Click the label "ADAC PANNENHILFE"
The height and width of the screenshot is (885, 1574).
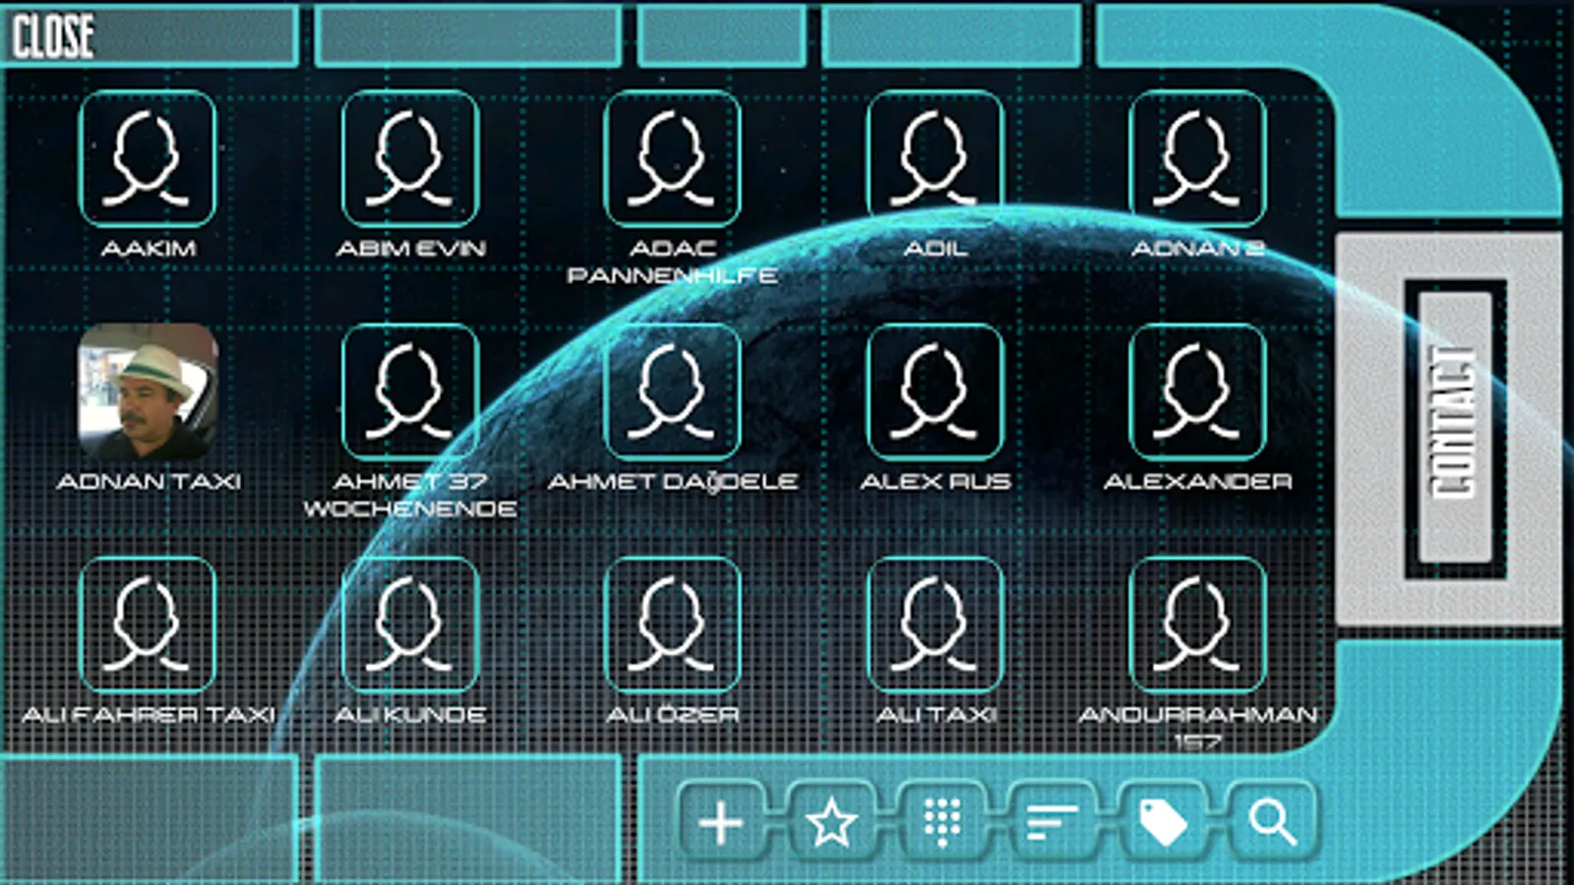tap(673, 262)
